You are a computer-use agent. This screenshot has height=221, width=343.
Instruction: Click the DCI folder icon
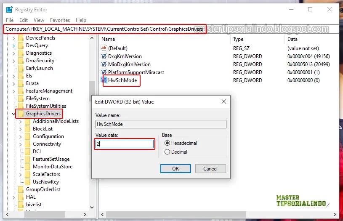(27, 152)
